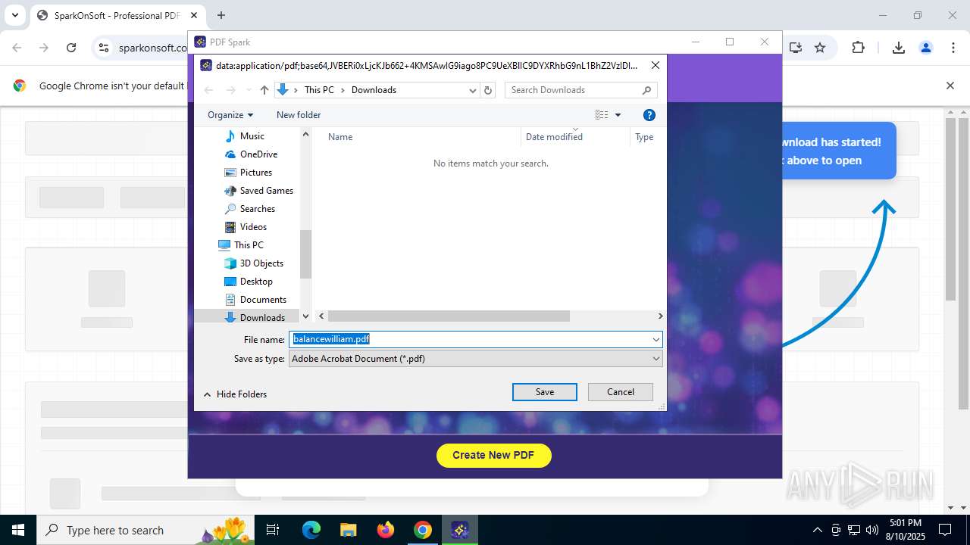Open a new Chrome tab

point(221,15)
